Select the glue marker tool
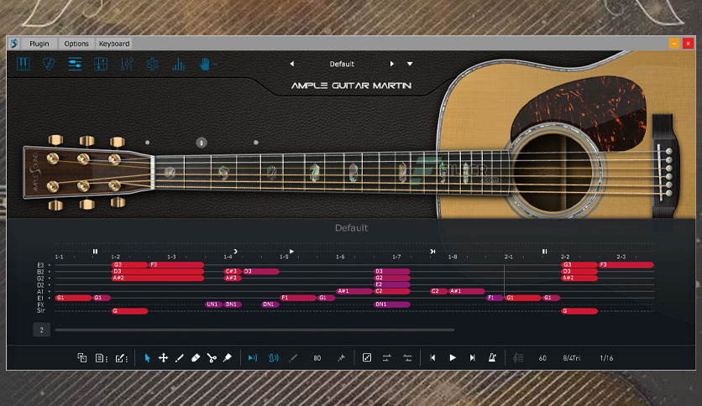Viewport: 702px width, 406px height. point(228,357)
